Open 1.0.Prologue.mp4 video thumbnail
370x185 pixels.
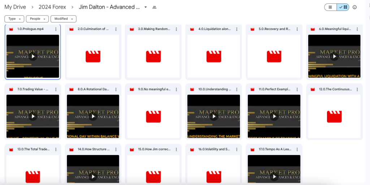[33, 56]
